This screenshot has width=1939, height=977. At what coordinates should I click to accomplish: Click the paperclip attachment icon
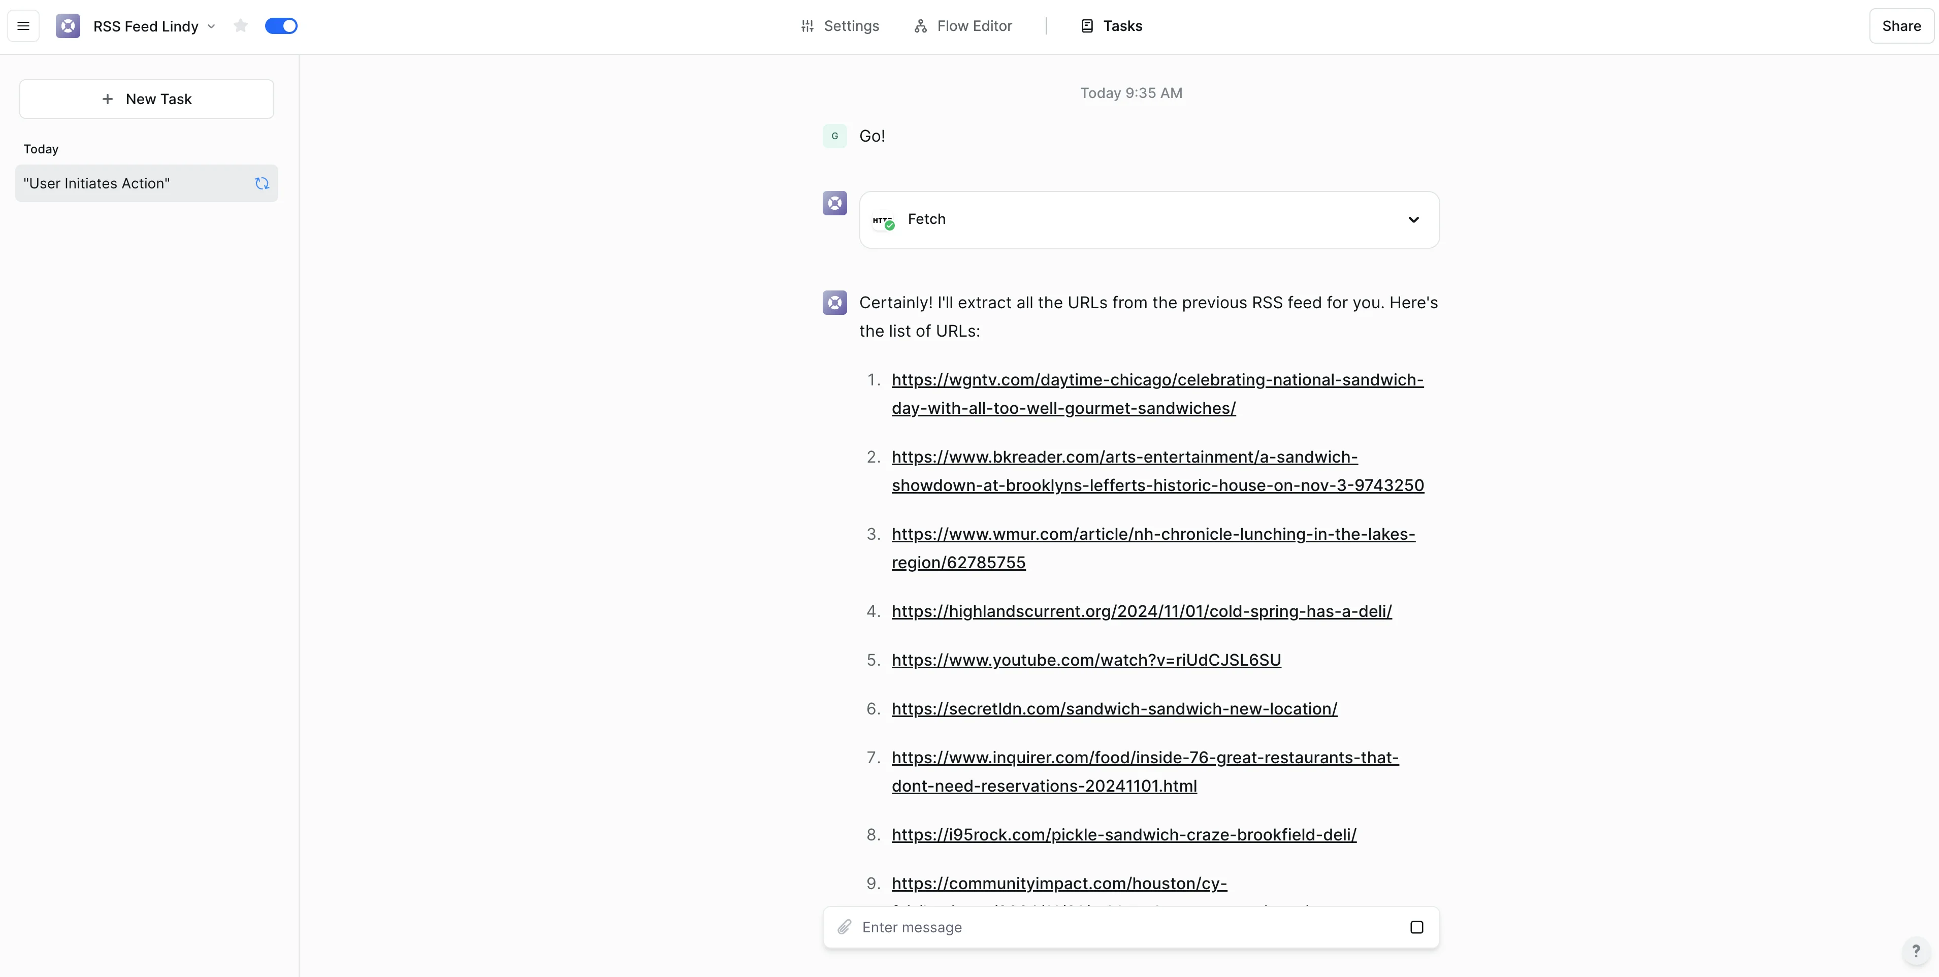pyautogui.click(x=845, y=927)
